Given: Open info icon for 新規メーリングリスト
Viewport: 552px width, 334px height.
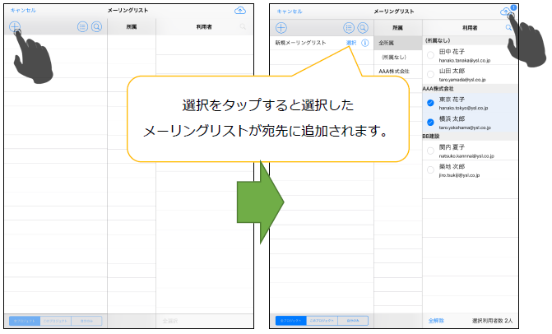Looking at the screenshot, I should 365,42.
